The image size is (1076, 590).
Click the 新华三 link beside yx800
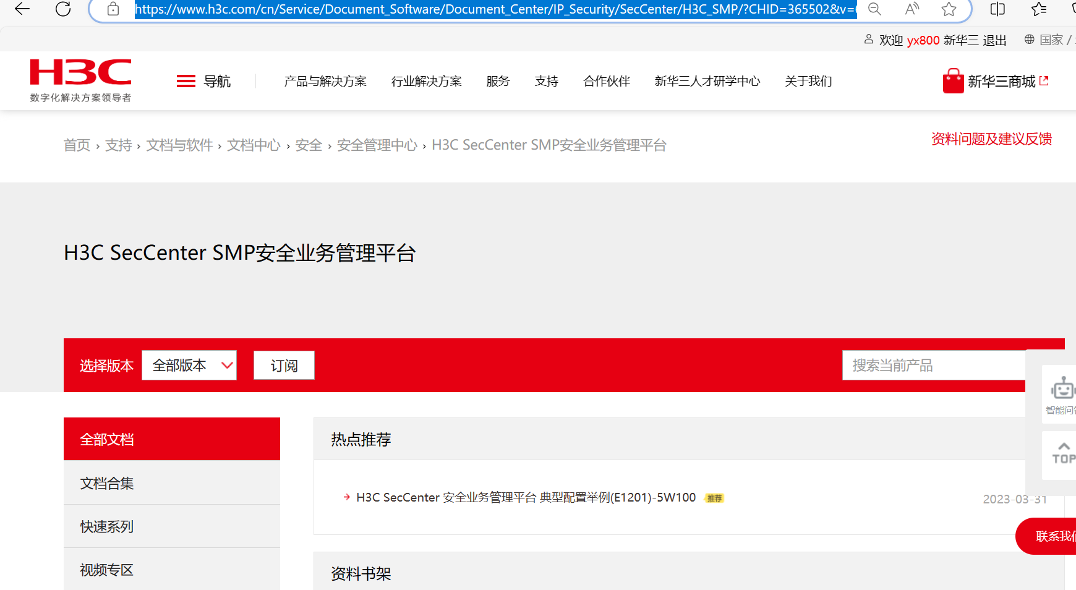tap(961, 40)
